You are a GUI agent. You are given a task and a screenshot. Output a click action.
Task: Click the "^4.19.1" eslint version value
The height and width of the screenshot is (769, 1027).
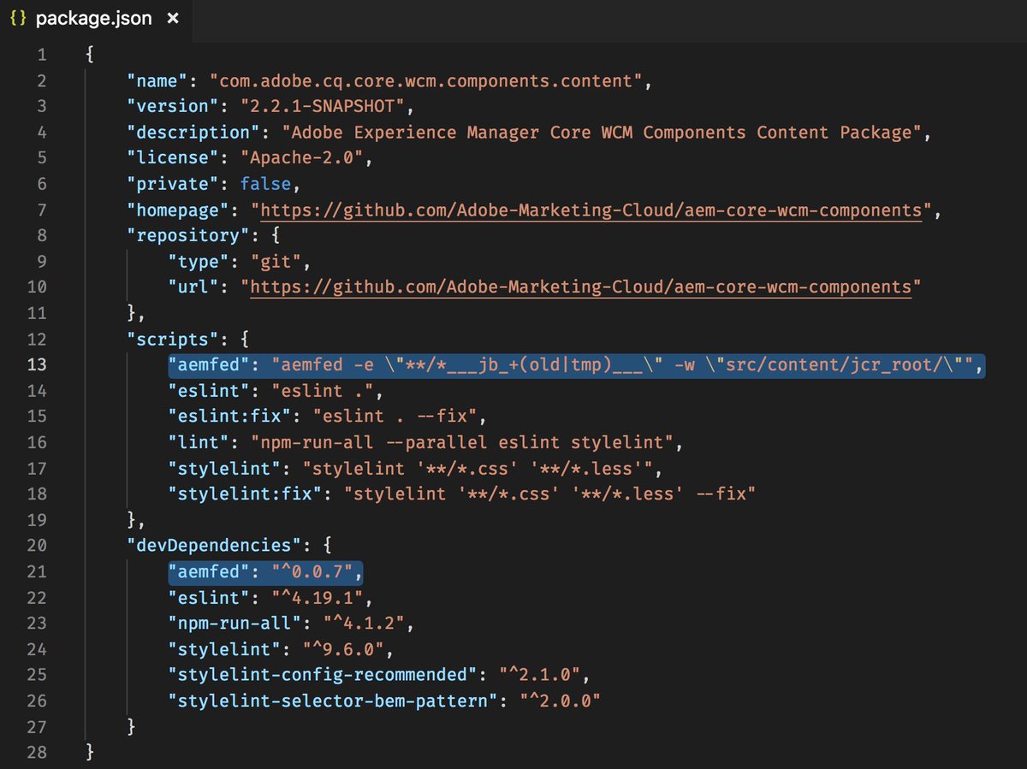coord(318,596)
